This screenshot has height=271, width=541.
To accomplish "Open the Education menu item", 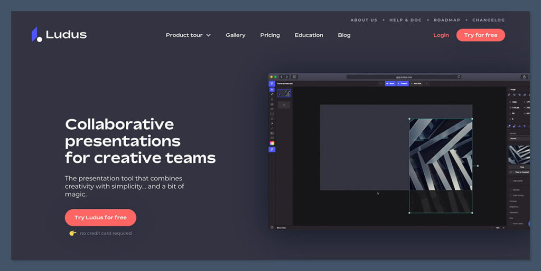I will click(309, 35).
